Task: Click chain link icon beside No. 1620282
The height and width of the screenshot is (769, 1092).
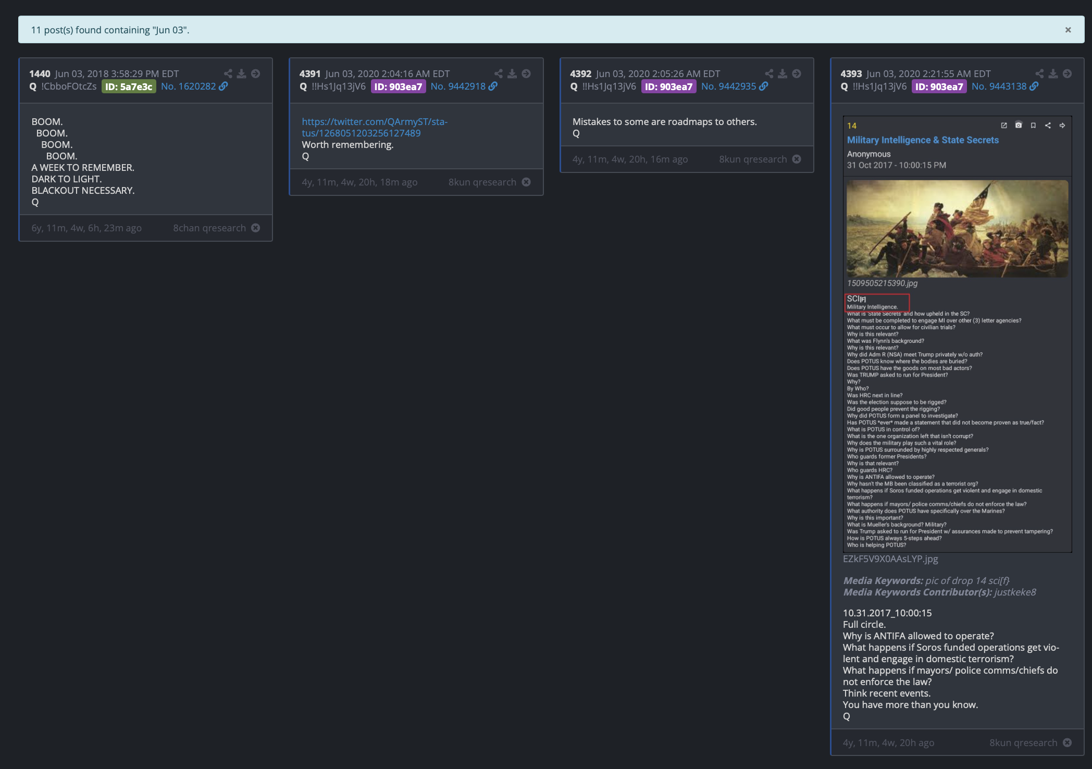Action: (224, 86)
